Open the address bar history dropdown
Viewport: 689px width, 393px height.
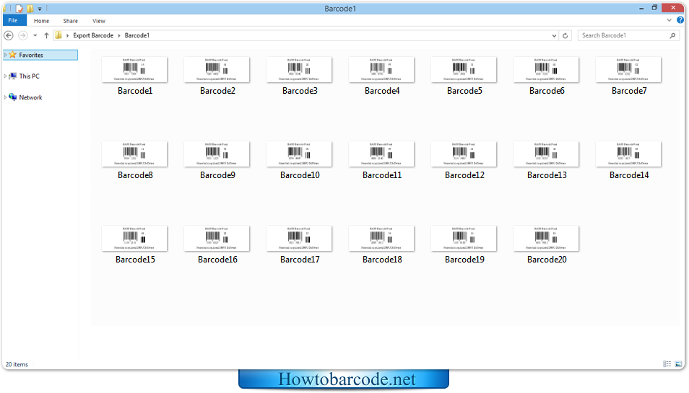(x=554, y=35)
